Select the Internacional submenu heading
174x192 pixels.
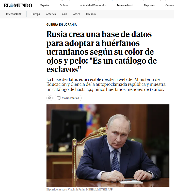tap(14, 14)
